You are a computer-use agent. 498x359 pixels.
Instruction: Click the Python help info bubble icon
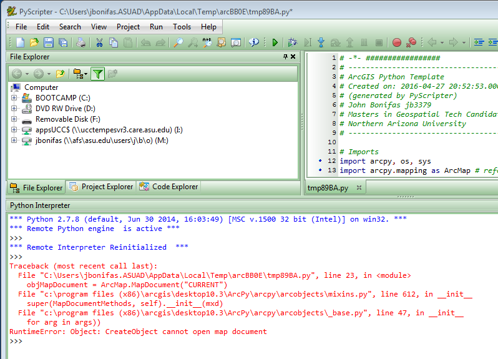(254, 42)
